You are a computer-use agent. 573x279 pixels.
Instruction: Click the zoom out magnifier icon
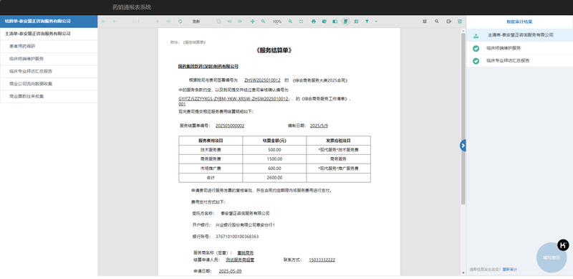pyautogui.click(x=263, y=22)
